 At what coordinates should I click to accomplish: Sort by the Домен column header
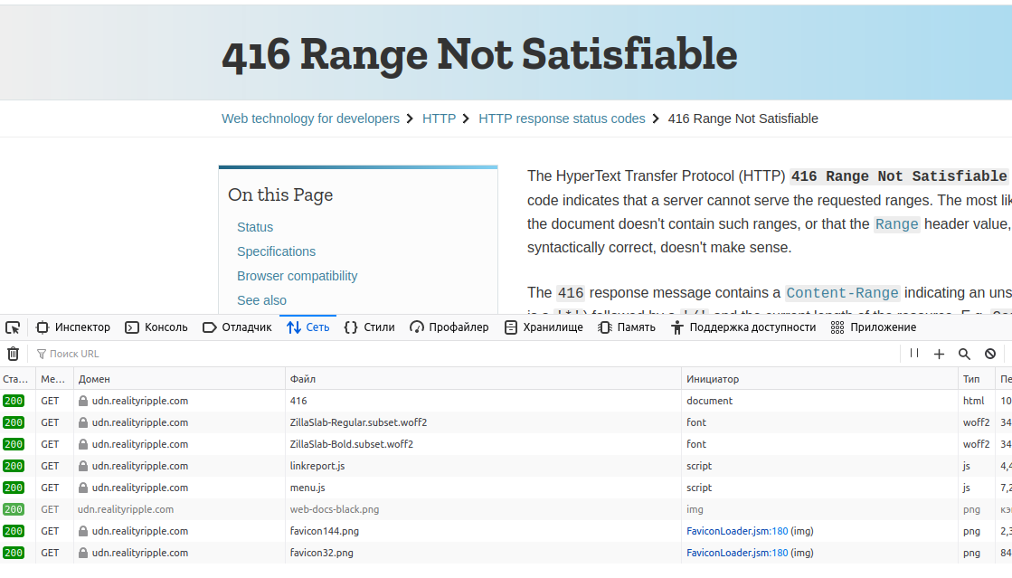179,379
